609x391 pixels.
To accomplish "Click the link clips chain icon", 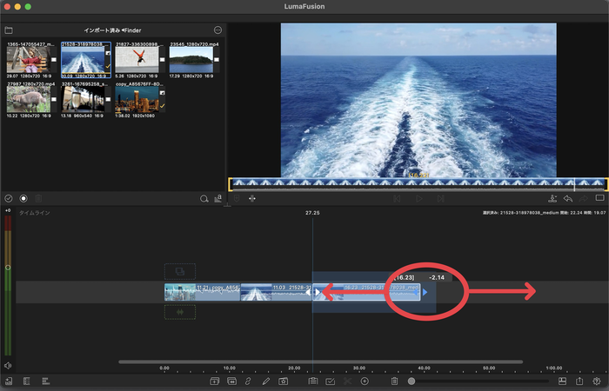I will click(x=249, y=381).
